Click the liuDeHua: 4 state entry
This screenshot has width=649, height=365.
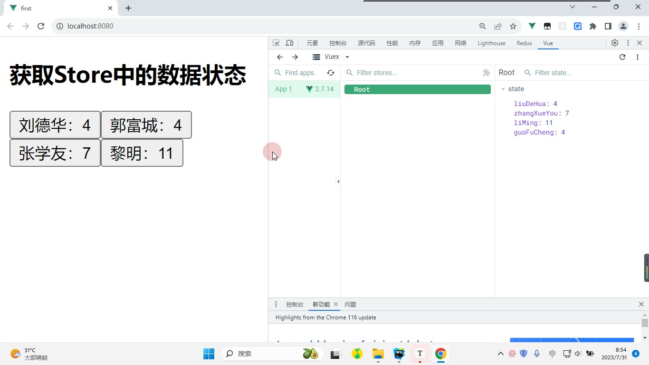coord(535,104)
